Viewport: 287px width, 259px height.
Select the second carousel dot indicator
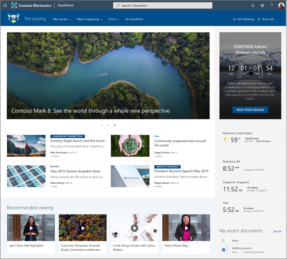(x=109, y=125)
